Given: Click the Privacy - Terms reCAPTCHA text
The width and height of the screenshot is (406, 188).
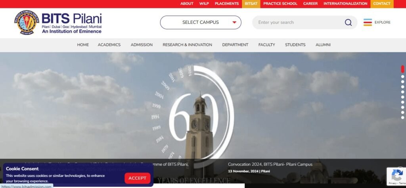Looking at the screenshot, I should (x=397, y=183).
